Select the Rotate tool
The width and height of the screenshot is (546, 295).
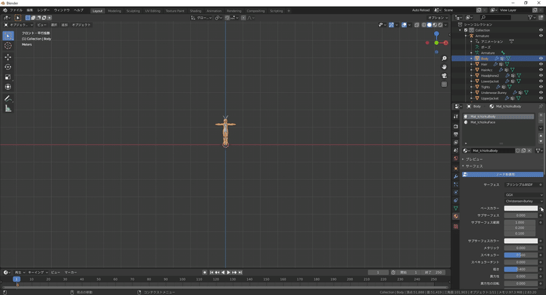[8, 67]
